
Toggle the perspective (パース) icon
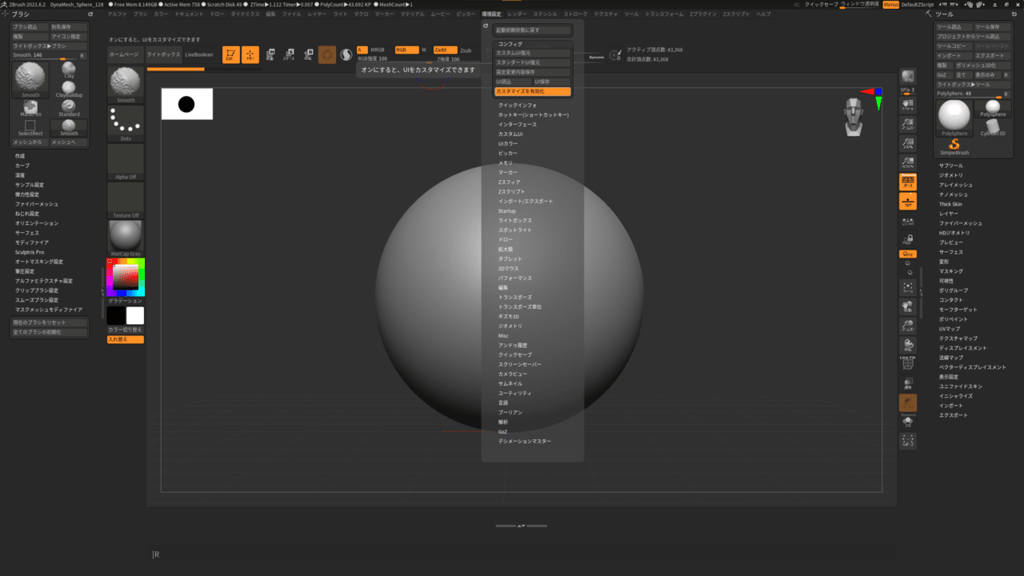908,182
